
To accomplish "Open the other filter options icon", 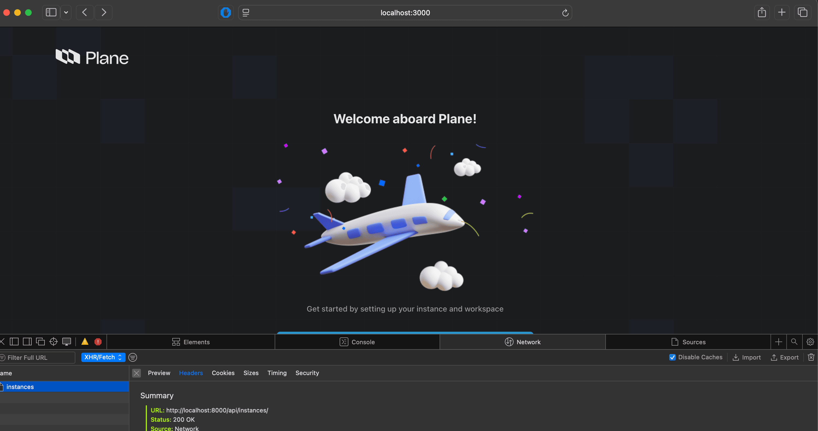I will [133, 357].
